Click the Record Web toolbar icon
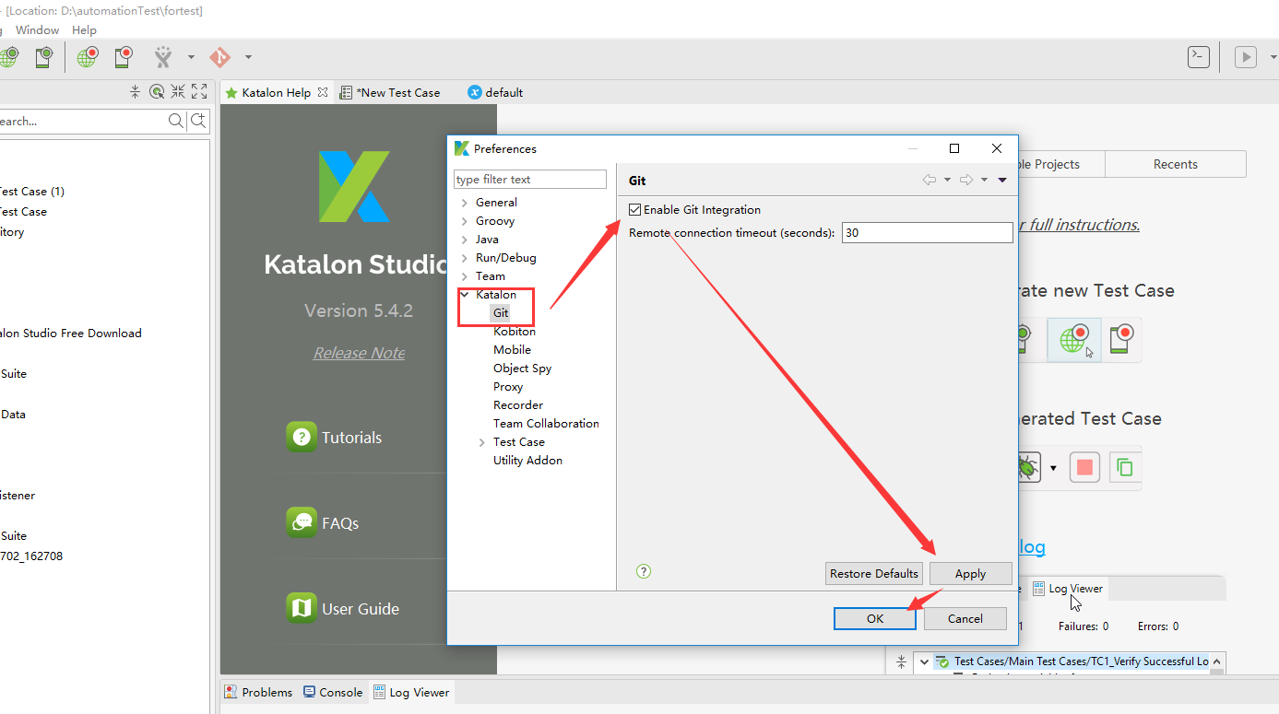This screenshot has height=714, width=1279. 88,57
